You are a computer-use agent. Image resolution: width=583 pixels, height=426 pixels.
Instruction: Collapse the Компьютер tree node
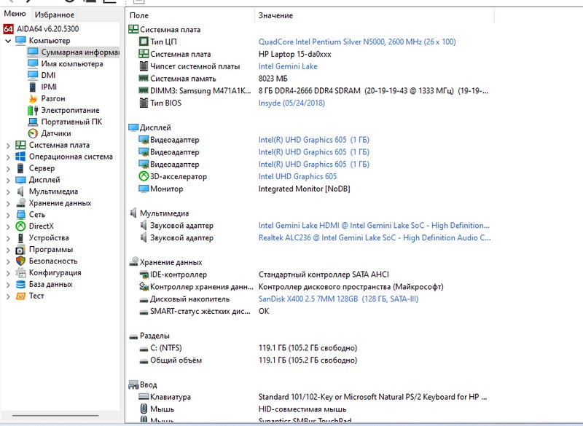pyautogui.click(x=8, y=41)
